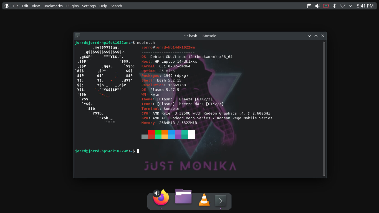Click the Konsole vertical scrollbar
This screenshot has width=379, height=213.
pyautogui.click(x=324, y=109)
